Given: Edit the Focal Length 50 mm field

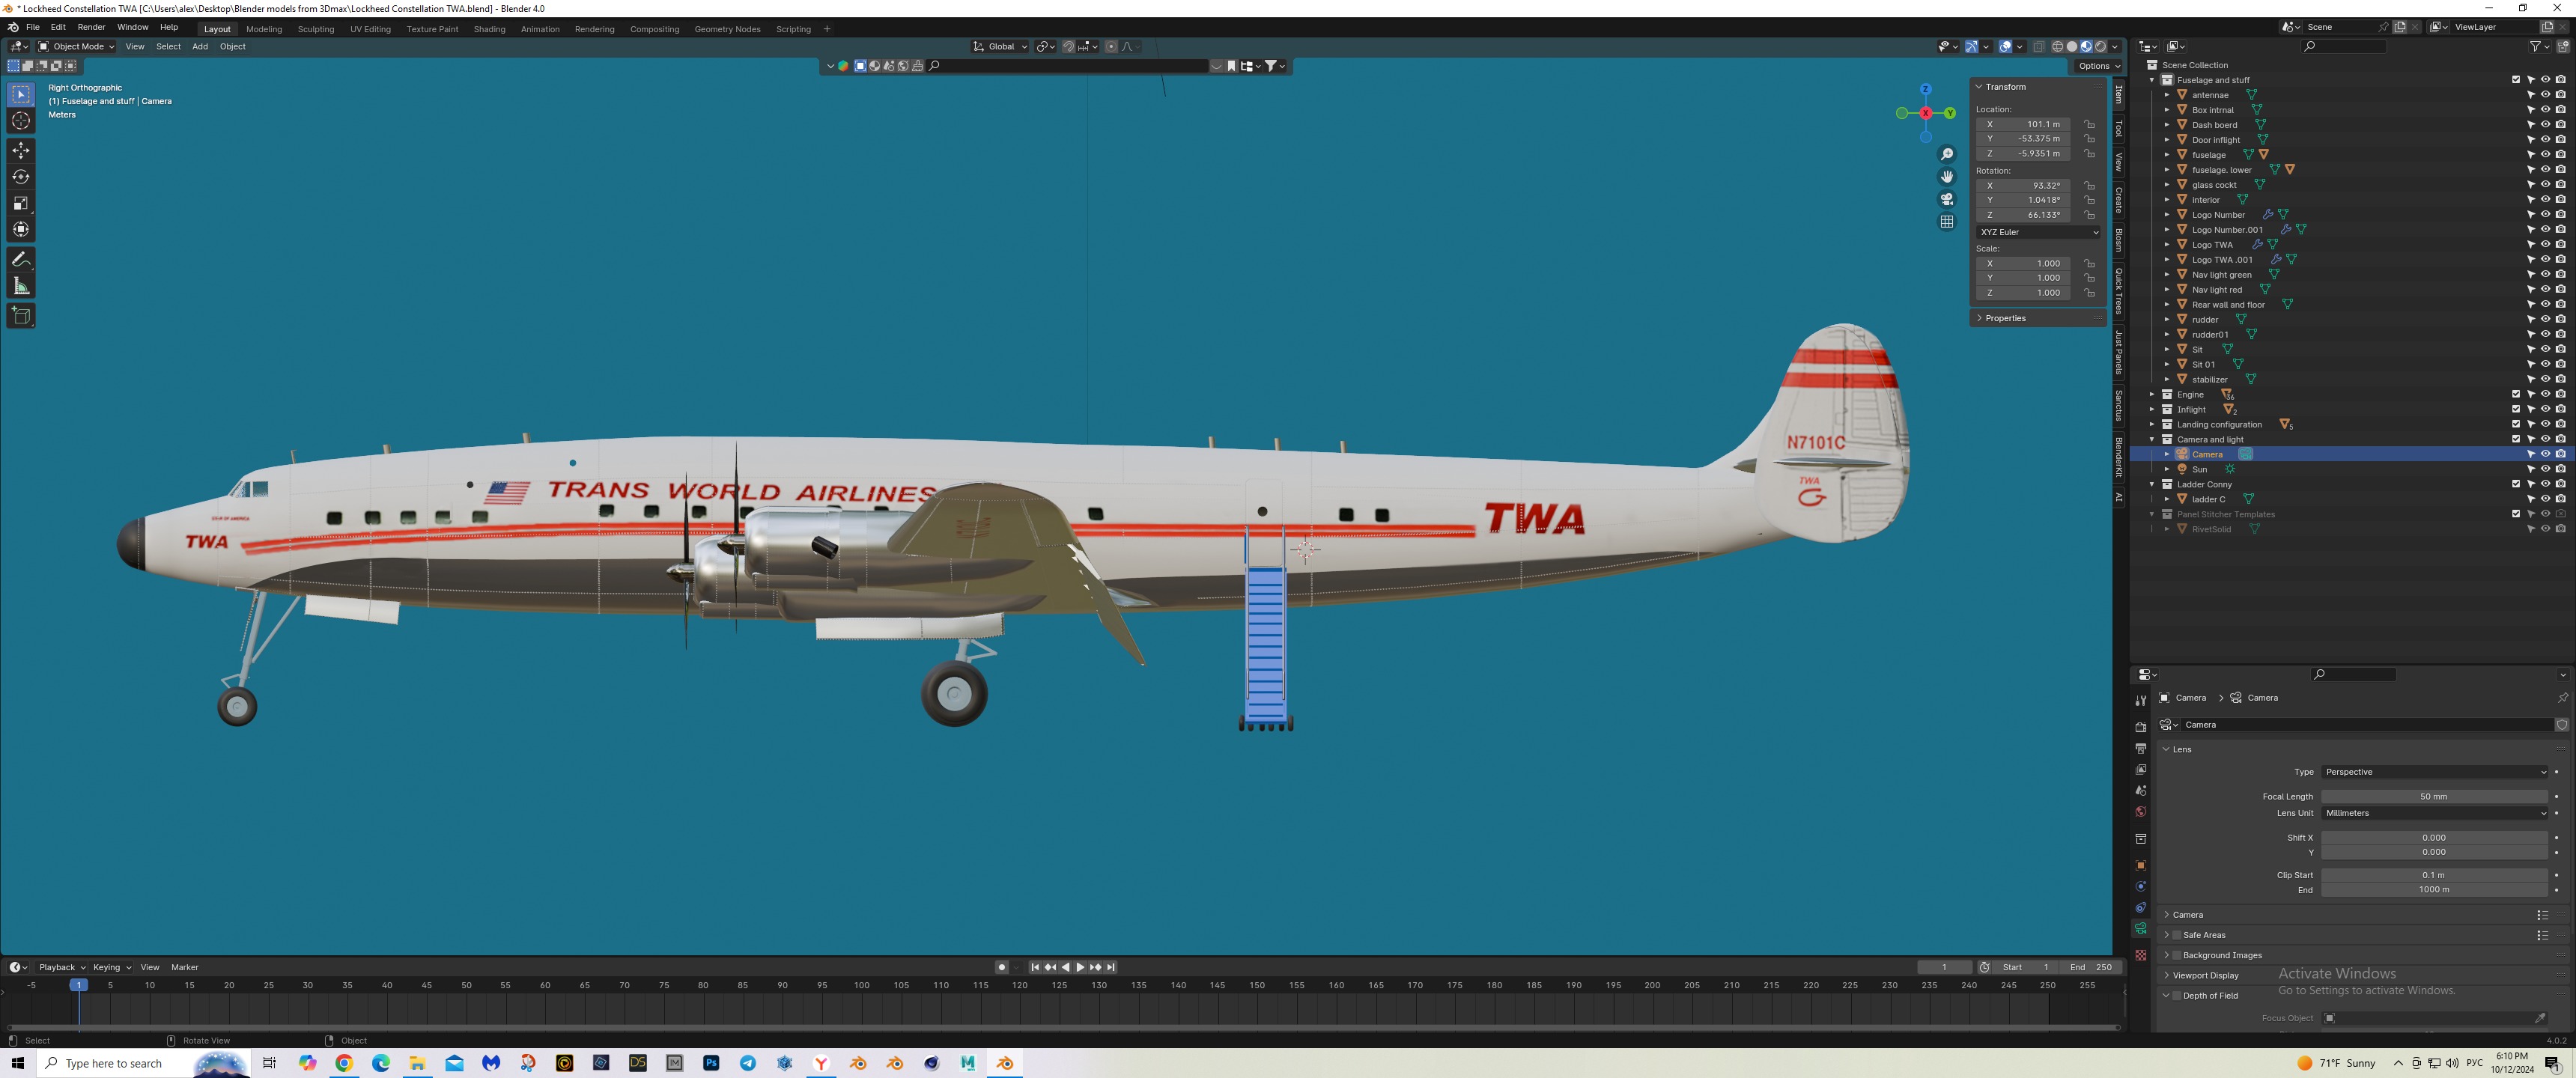Looking at the screenshot, I should tap(2434, 797).
